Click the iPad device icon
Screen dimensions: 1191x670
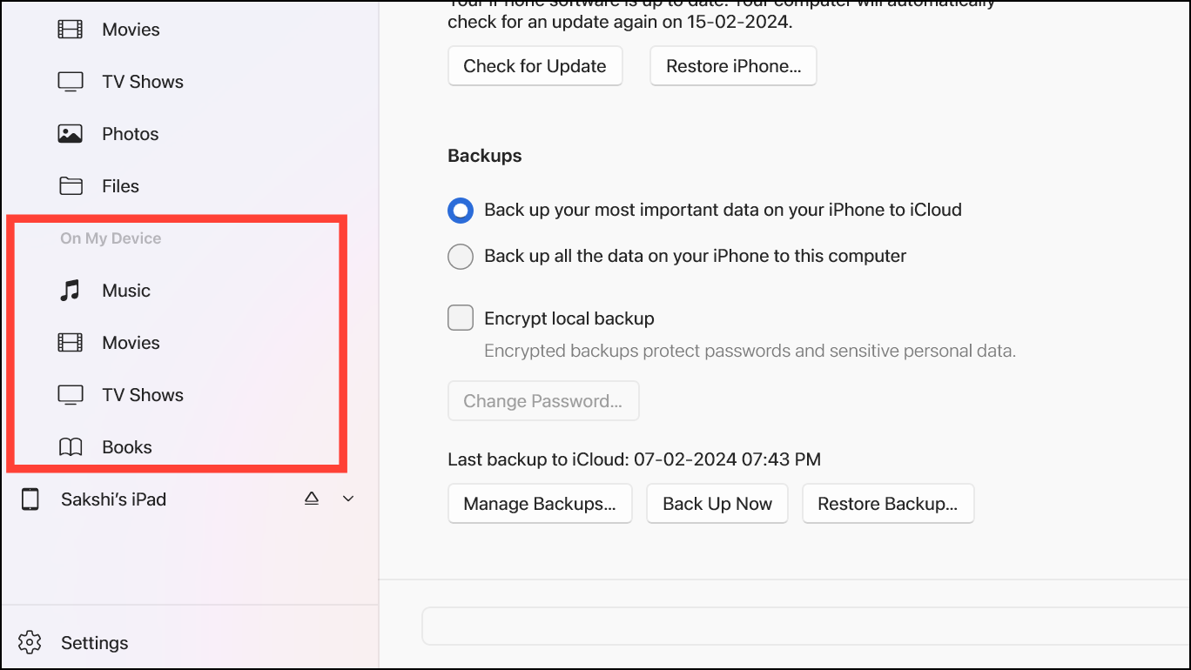tap(30, 499)
